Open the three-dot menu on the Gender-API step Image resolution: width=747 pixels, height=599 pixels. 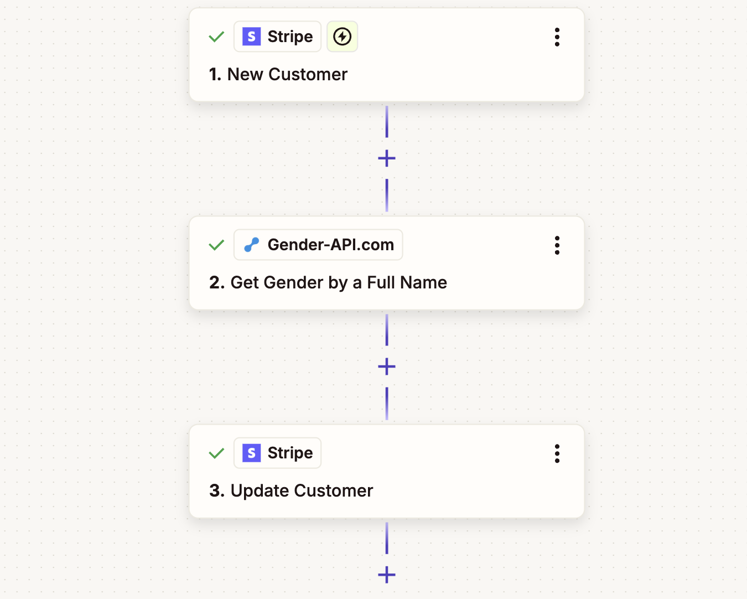coord(557,245)
